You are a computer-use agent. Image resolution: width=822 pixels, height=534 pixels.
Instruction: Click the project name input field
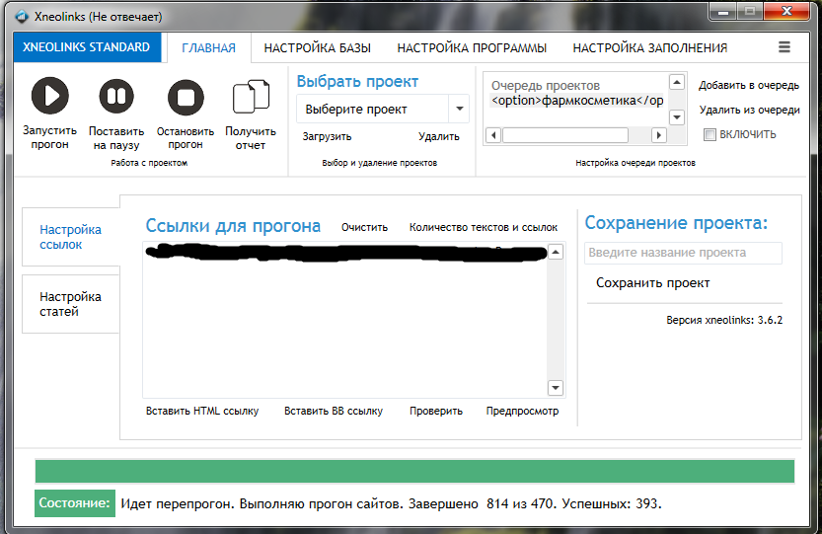(x=683, y=253)
